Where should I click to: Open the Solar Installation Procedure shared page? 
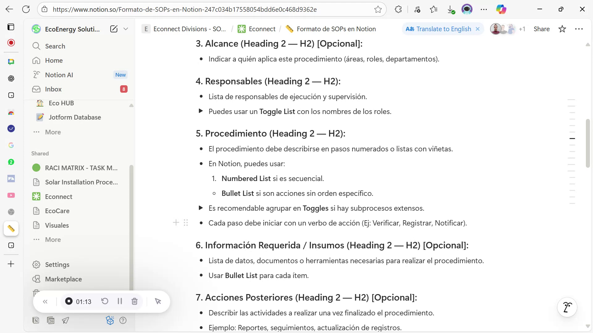click(x=81, y=182)
